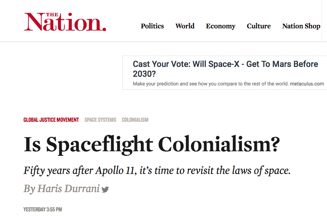Open the Culture section

[x=258, y=26]
